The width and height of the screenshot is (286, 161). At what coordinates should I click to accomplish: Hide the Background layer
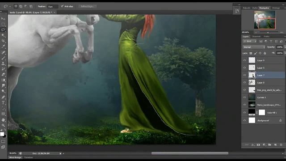point(244,120)
